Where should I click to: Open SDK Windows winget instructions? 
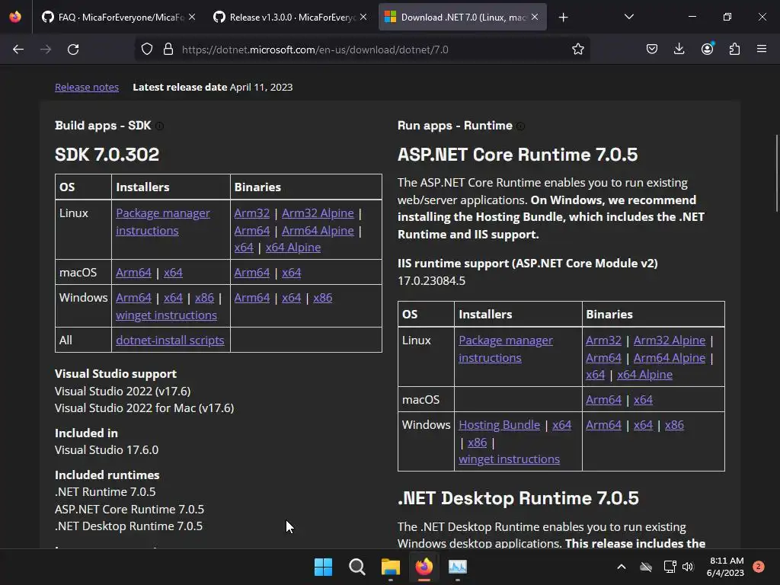pos(166,315)
